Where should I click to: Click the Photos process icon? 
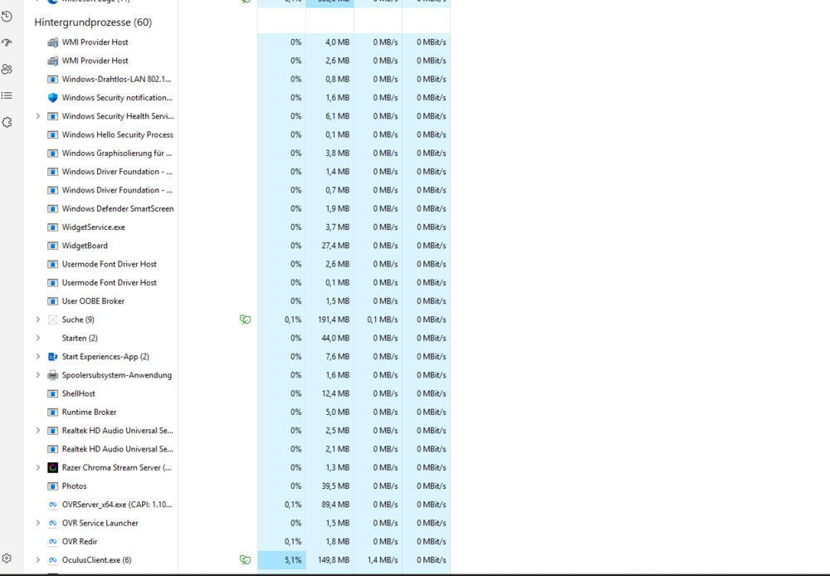[53, 486]
